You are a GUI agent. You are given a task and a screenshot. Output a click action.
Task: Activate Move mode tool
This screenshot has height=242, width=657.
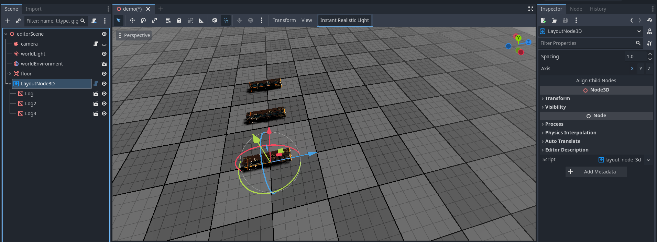tap(132, 20)
